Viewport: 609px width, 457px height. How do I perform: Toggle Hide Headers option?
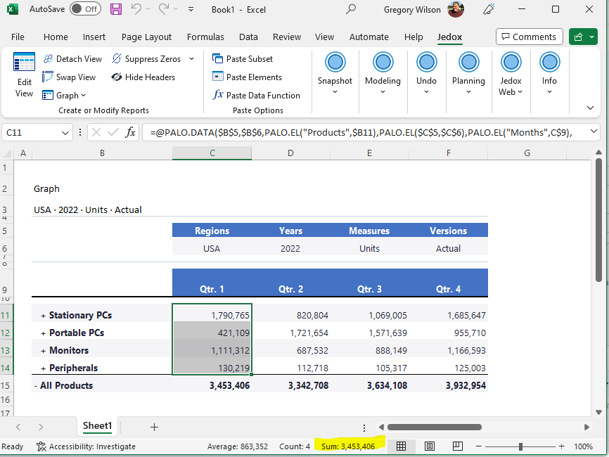click(x=143, y=77)
